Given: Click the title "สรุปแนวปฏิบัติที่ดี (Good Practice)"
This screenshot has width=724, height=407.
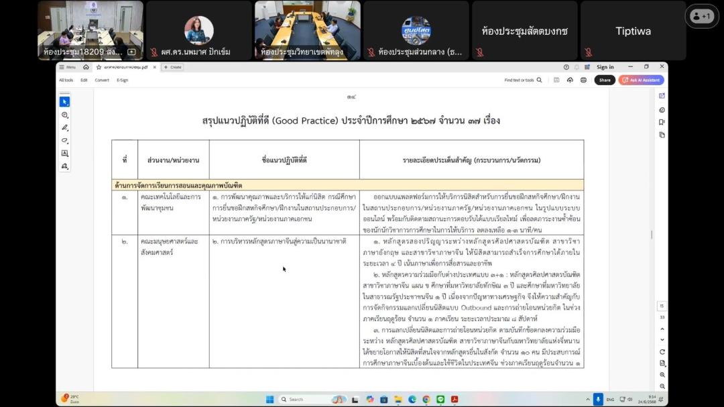Looking at the screenshot, I should [x=270, y=121].
